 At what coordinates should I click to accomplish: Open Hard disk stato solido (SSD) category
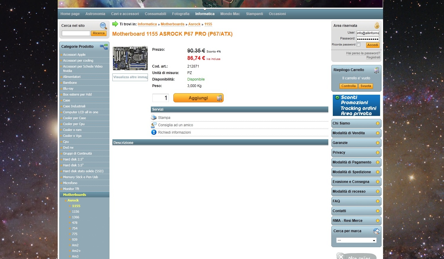[x=83, y=171]
